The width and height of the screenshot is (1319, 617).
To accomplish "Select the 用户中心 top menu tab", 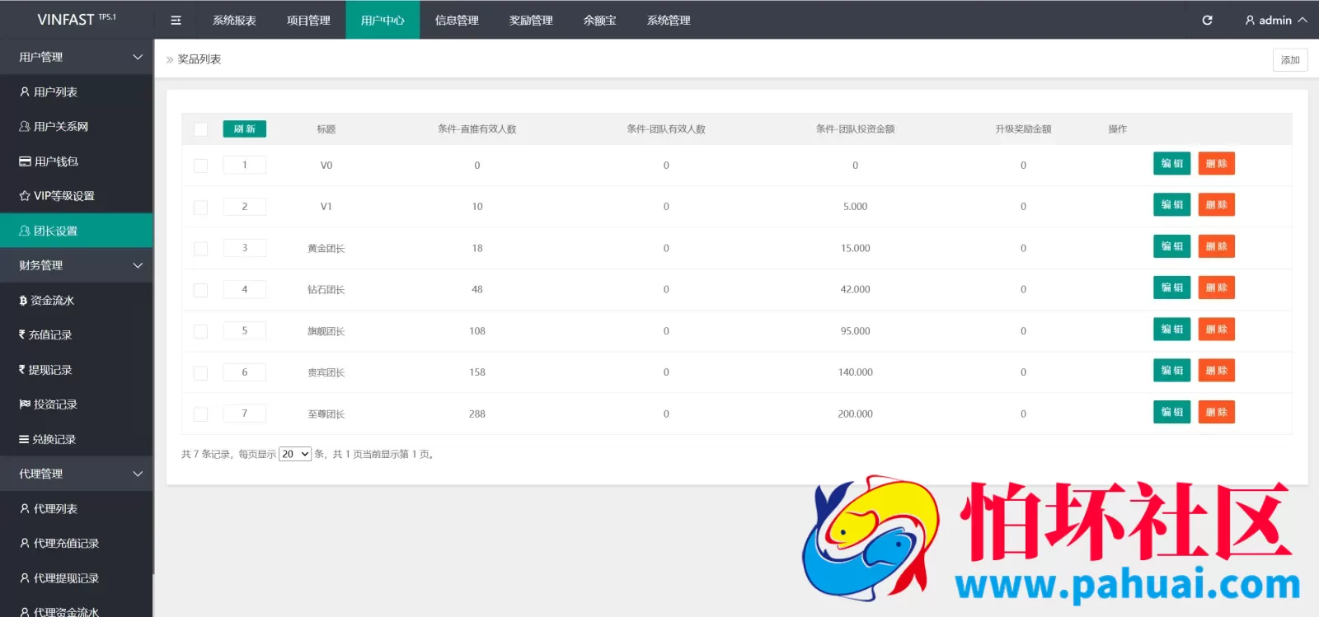I will tap(383, 20).
